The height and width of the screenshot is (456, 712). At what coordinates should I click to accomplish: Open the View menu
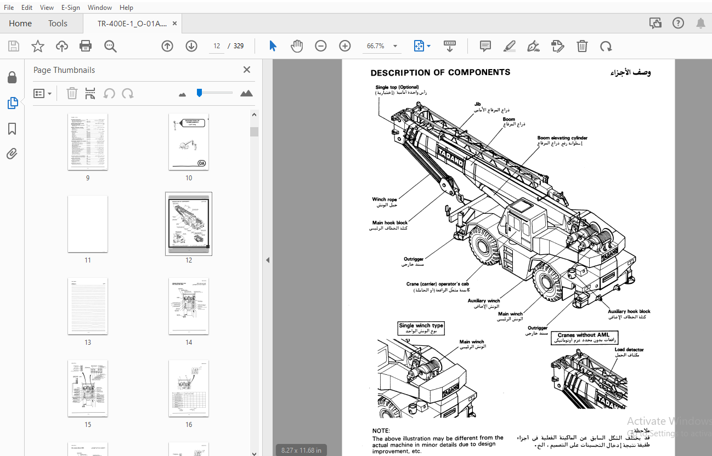click(47, 8)
